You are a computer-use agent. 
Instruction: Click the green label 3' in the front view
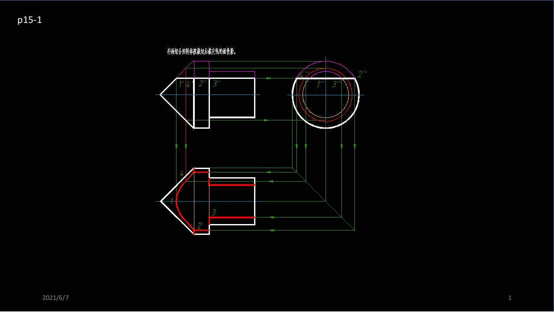[x=216, y=84]
